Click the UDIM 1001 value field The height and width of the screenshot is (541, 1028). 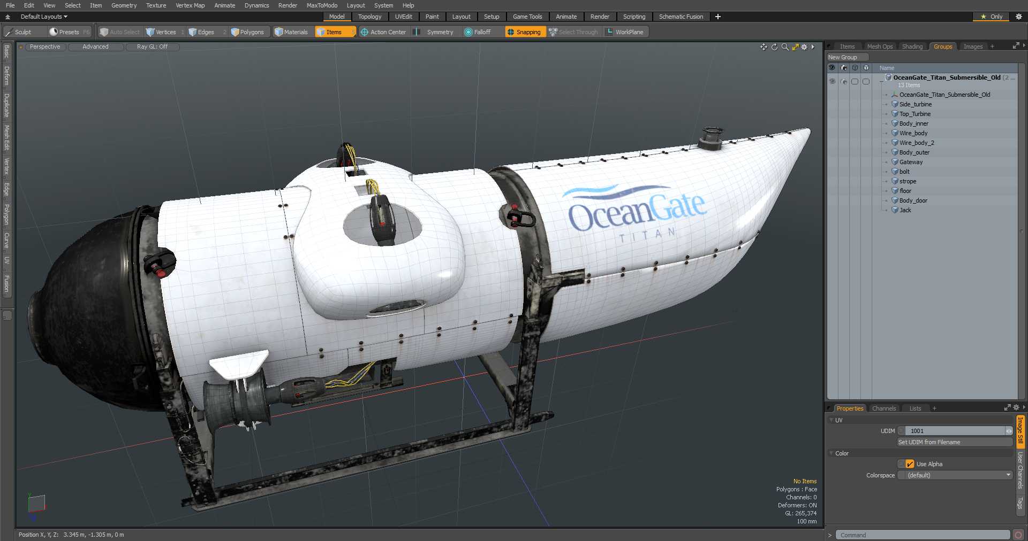(955, 431)
